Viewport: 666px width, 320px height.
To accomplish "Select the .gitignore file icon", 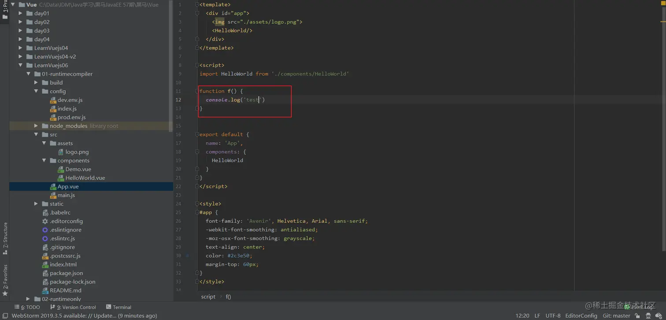I will point(45,247).
